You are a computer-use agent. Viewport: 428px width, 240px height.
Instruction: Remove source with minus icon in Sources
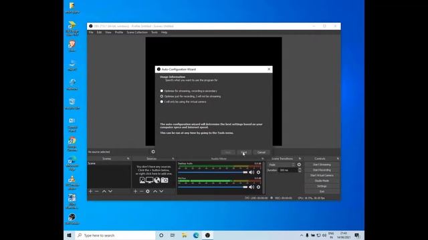(x=141, y=191)
